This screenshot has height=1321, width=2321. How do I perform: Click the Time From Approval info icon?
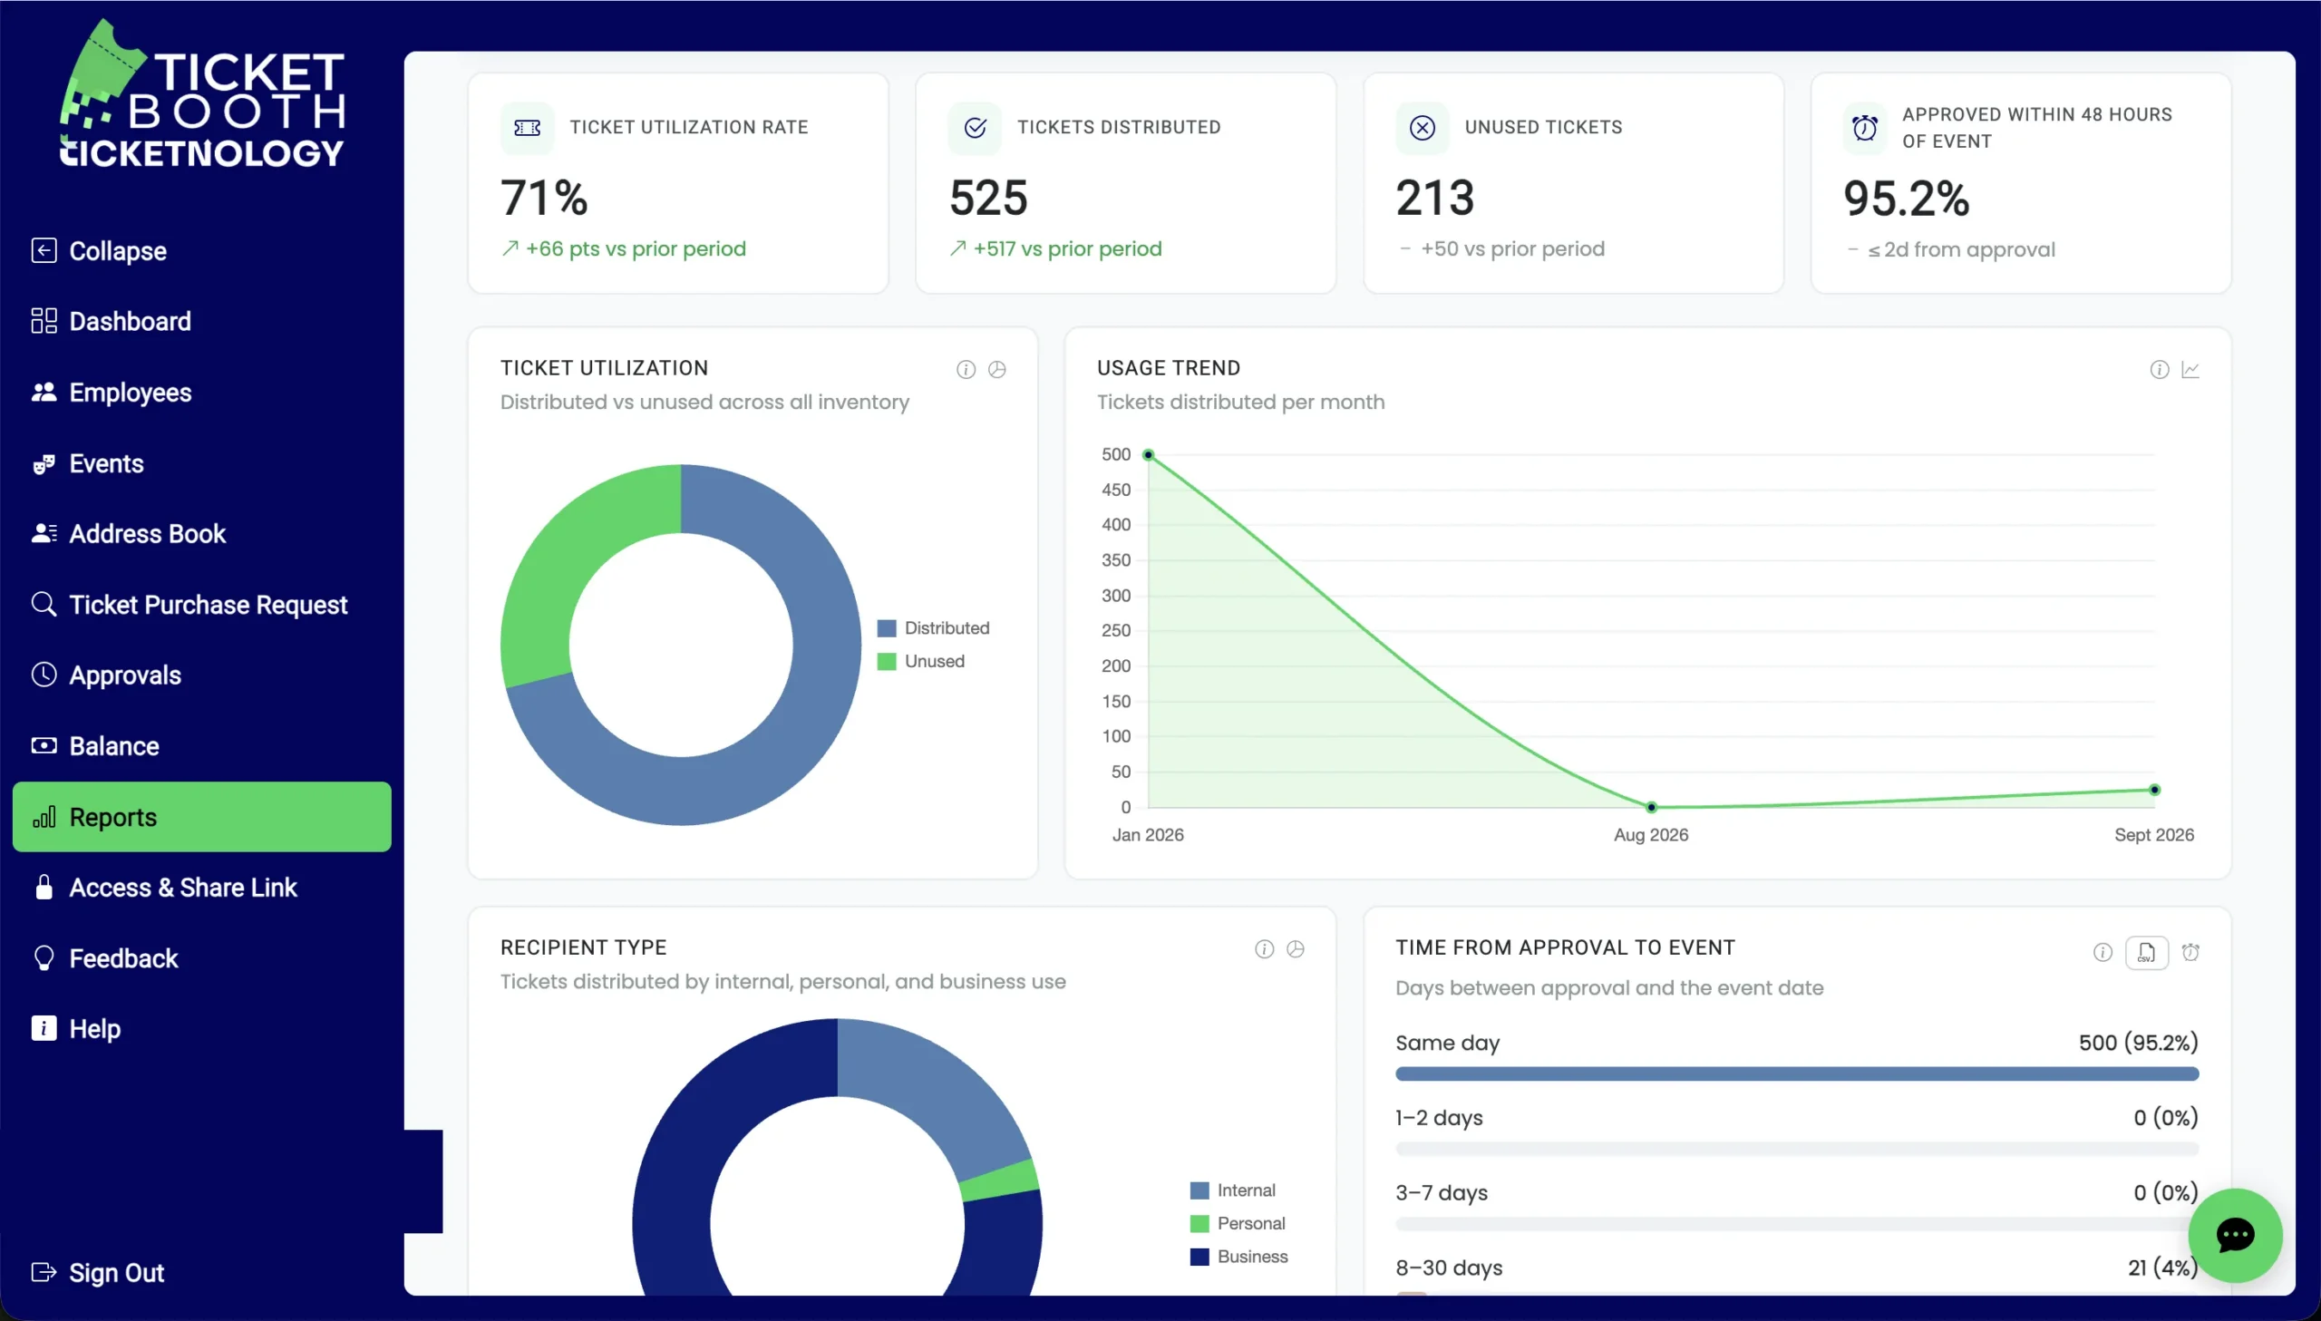[2102, 952]
